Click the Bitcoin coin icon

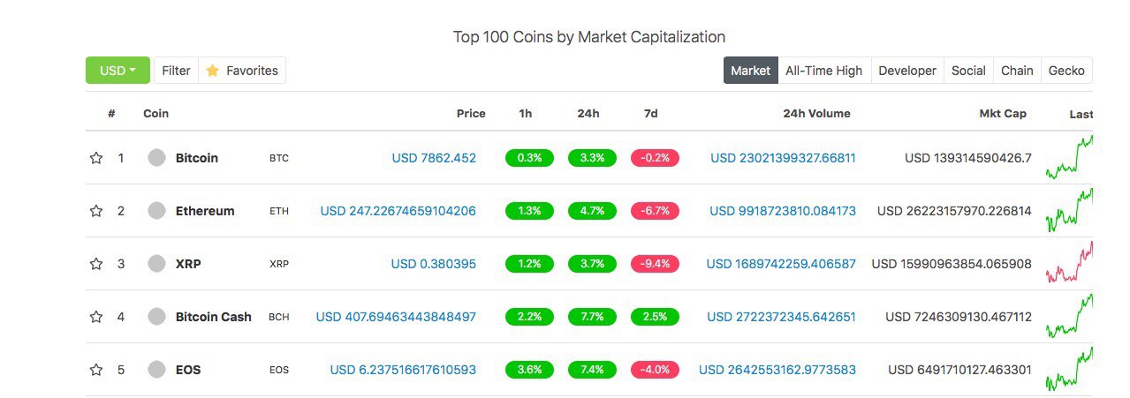click(156, 158)
